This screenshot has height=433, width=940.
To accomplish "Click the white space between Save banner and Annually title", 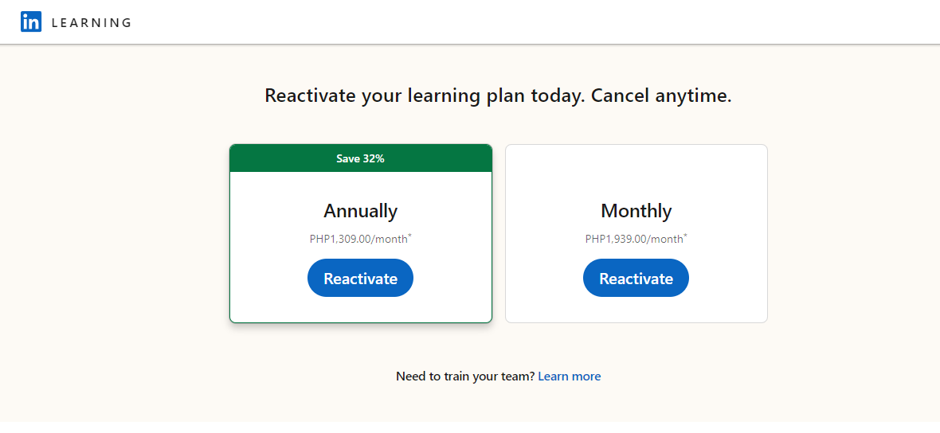I will (360, 185).
